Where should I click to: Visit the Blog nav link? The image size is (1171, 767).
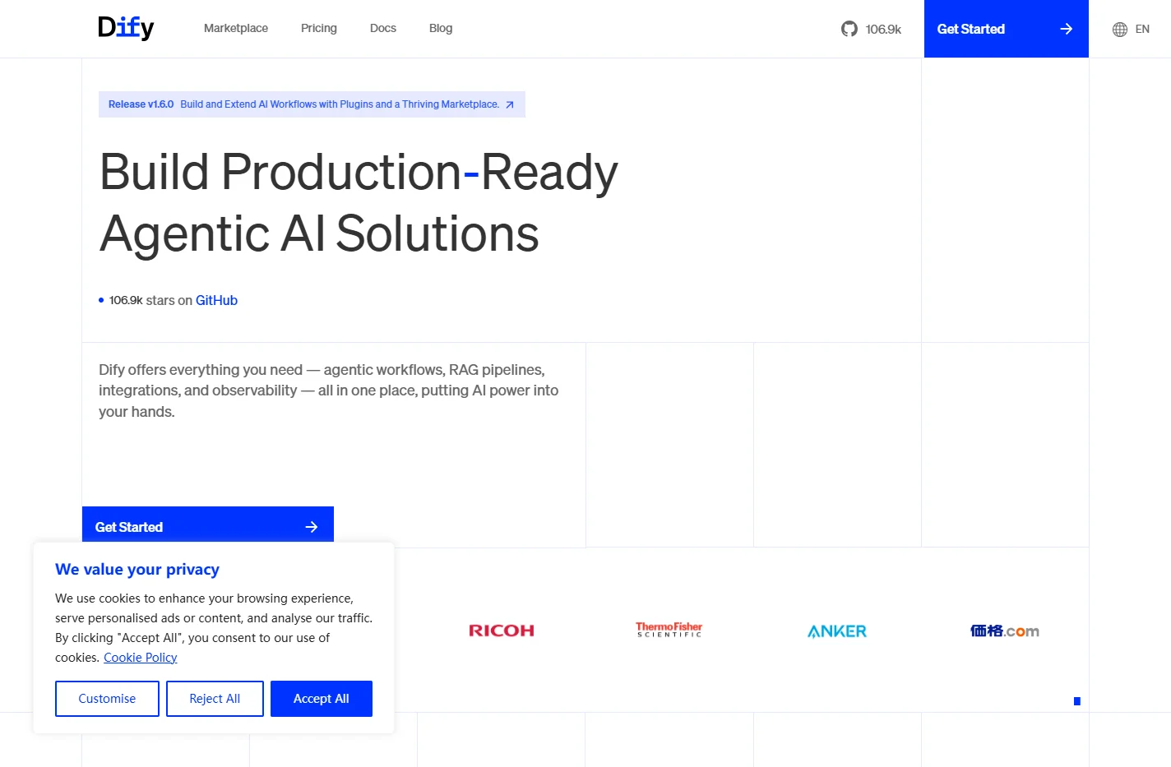click(x=441, y=28)
